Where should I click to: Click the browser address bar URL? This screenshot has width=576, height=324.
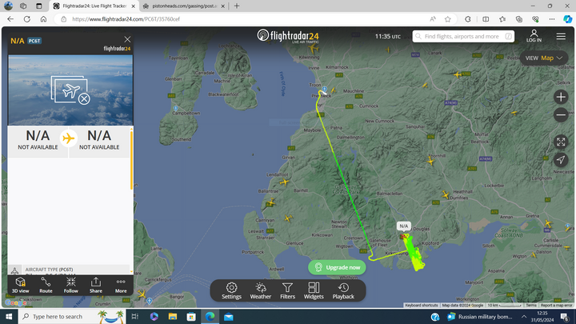tap(126, 19)
